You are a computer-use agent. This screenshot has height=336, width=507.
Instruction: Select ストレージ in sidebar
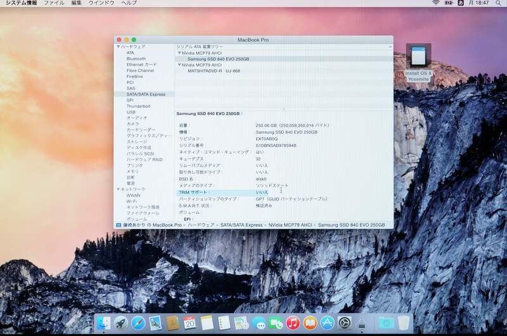[137, 142]
